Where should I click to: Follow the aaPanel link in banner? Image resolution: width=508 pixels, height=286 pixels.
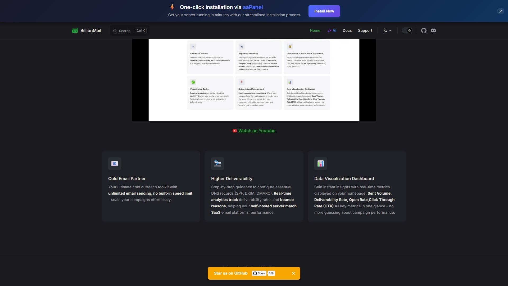[x=253, y=7]
